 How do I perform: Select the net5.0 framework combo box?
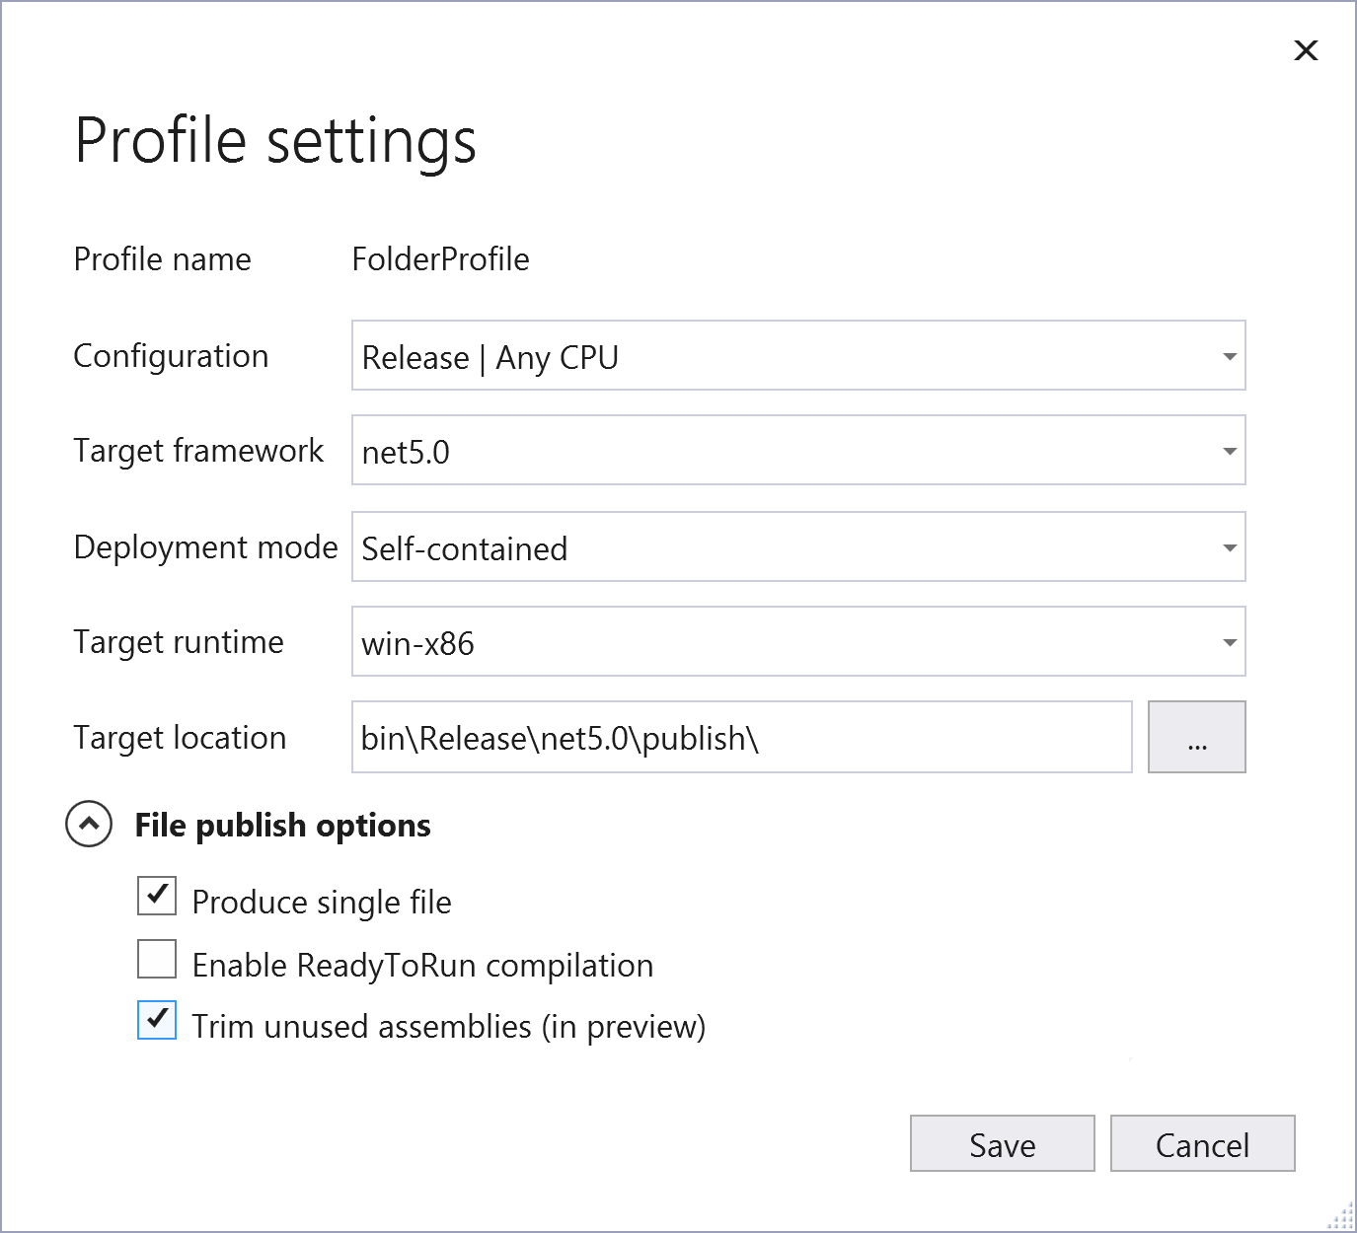798,450
